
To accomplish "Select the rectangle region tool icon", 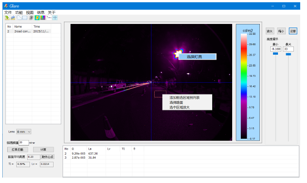I will click(25, 18).
